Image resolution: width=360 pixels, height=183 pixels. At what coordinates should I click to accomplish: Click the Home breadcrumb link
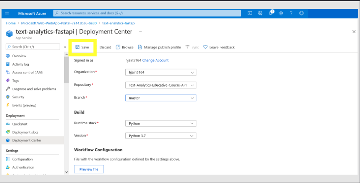tap(11, 23)
